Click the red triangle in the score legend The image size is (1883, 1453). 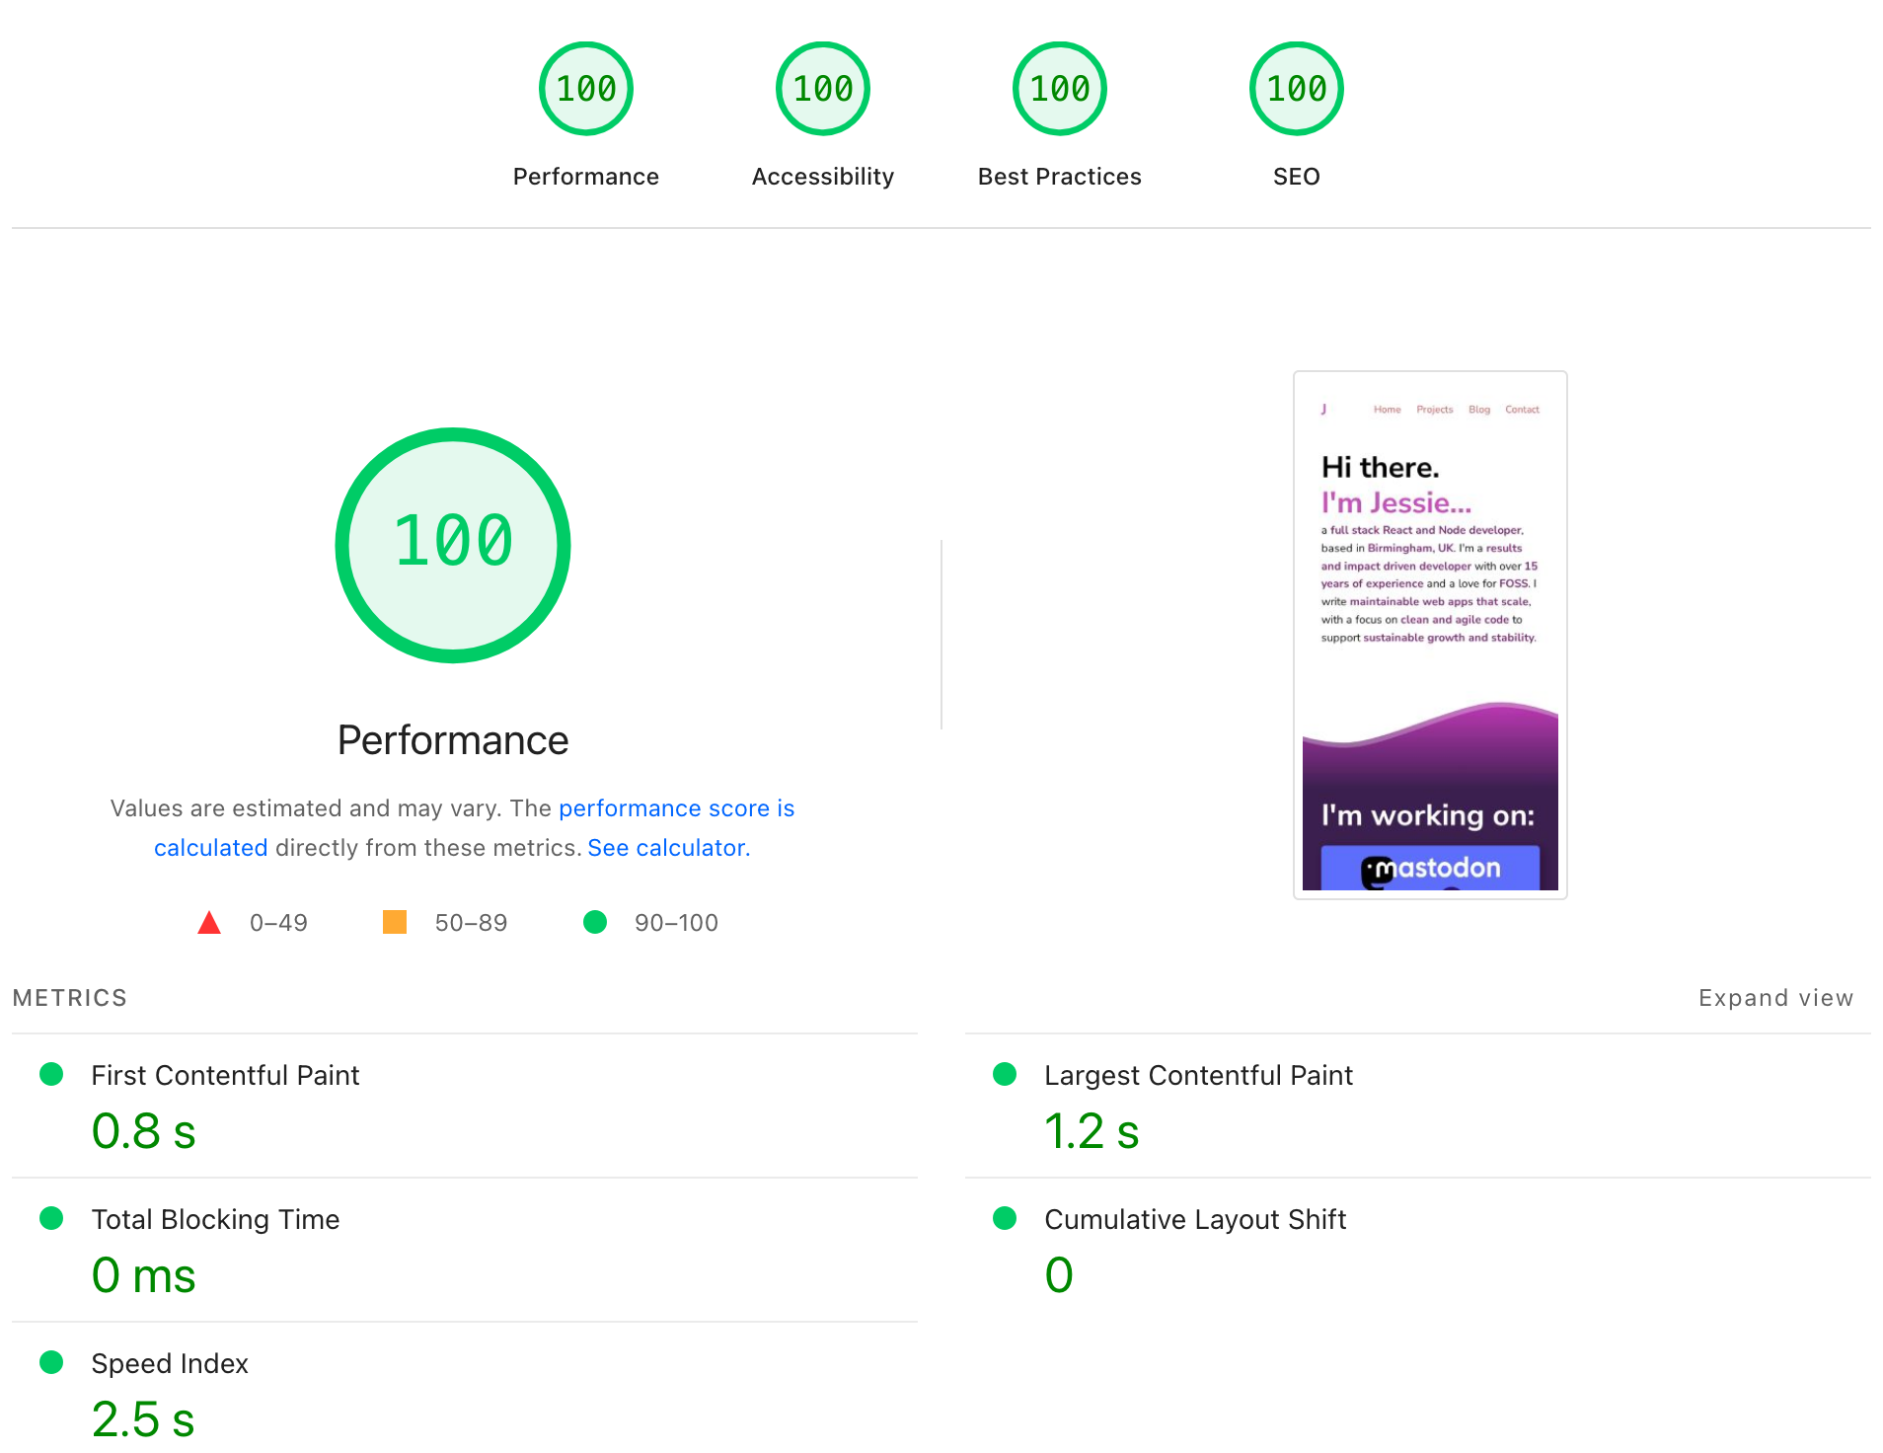[209, 922]
